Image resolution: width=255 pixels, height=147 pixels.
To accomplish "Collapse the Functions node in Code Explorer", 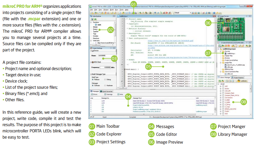I will [91, 22].
